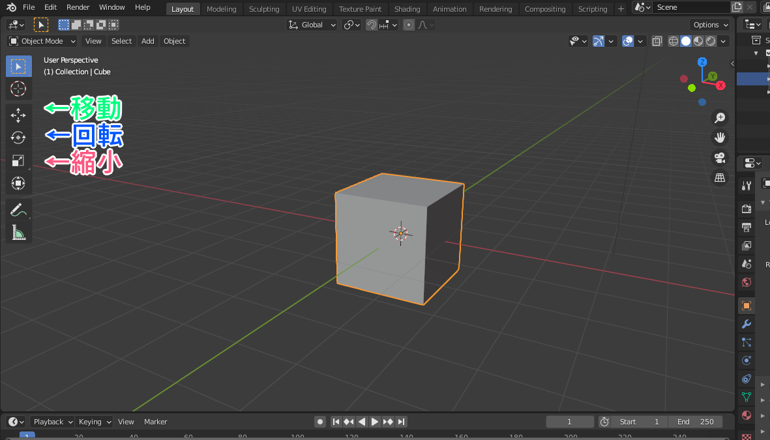Open the Output properties printer icon
This screenshot has width=770, height=440.
pos(747,227)
